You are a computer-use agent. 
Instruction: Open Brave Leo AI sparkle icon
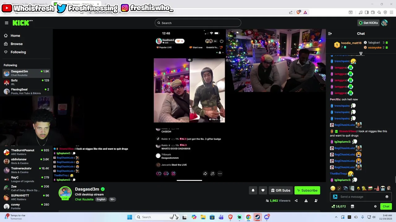click(379, 12)
